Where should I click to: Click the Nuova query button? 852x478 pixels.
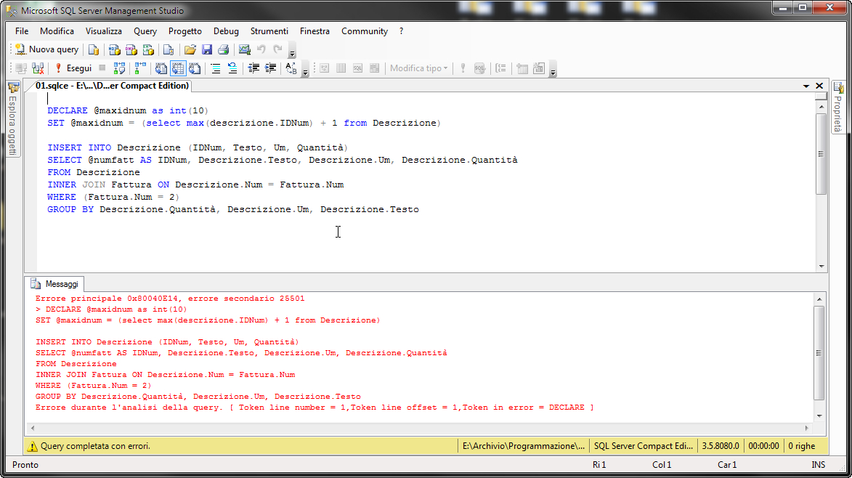(46, 49)
